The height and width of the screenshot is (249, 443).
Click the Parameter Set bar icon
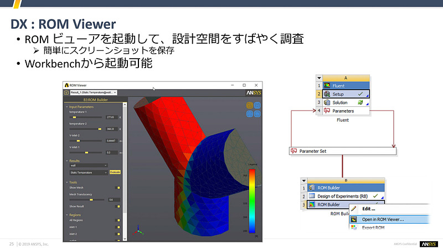point(294,151)
